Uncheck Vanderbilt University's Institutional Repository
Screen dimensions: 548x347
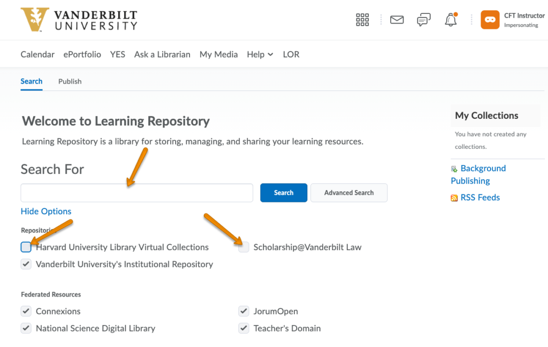coord(26,264)
